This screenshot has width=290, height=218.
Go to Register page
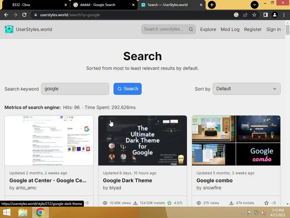coord(253,29)
